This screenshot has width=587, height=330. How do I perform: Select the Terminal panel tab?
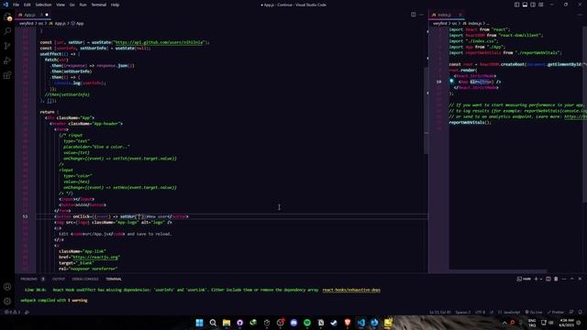114,279
